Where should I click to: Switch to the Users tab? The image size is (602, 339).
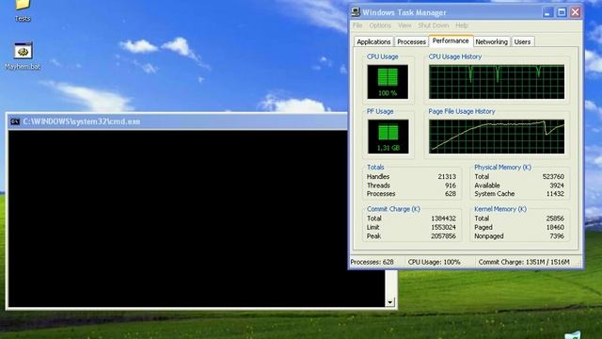[x=522, y=41]
